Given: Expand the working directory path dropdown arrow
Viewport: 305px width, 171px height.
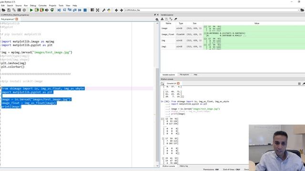Looking at the screenshot, I should pos(299,10).
